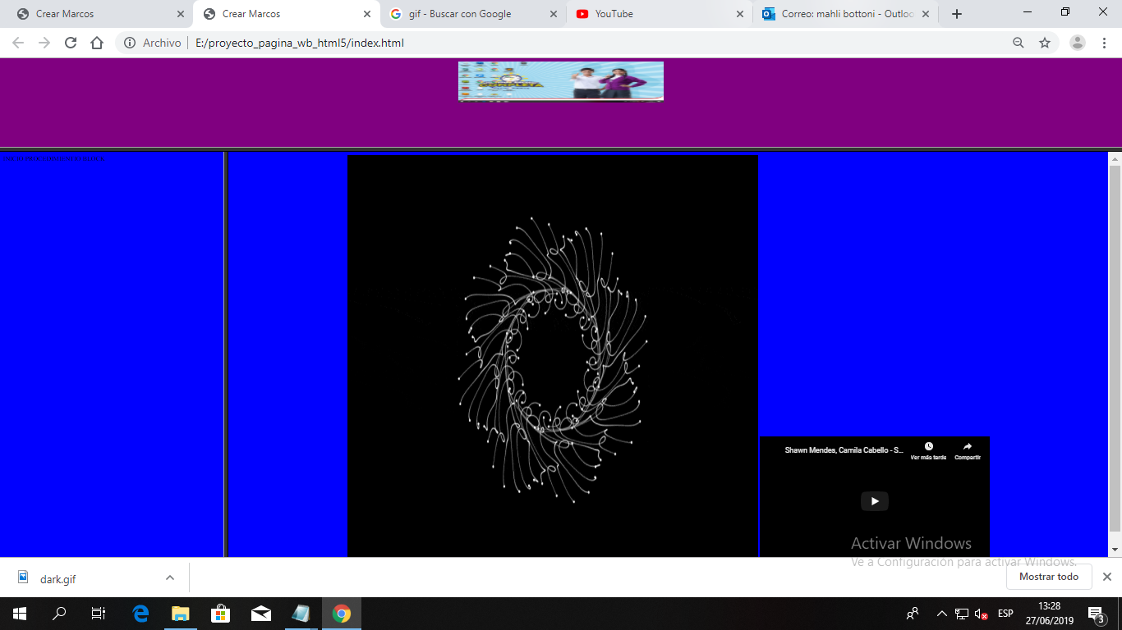This screenshot has width=1122, height=630.
Task: Close the YouTube tab
Action: click(740, 14)
